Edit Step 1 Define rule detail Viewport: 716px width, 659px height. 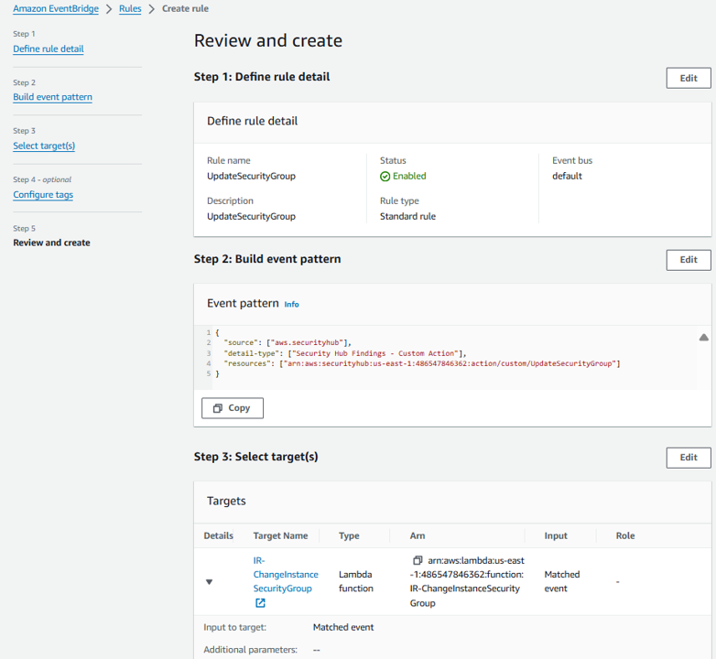pyautogui.click(x=689, y=78)
